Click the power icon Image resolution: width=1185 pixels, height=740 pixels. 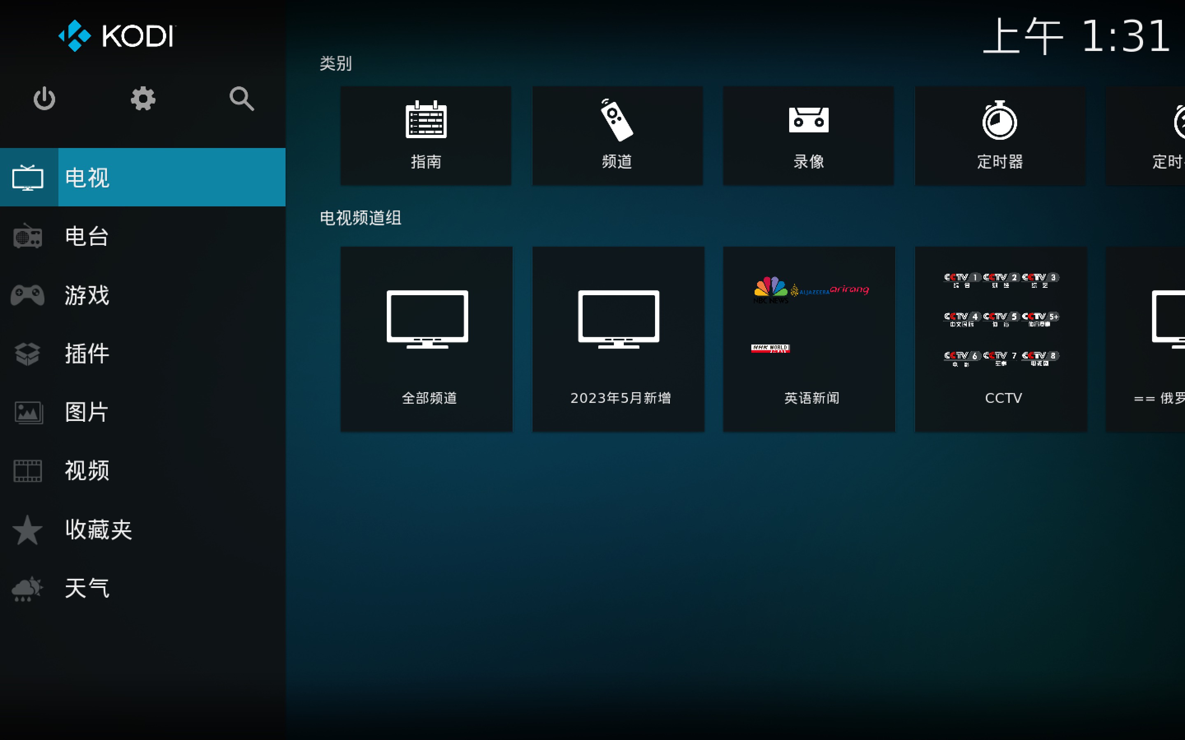[44, 98]
